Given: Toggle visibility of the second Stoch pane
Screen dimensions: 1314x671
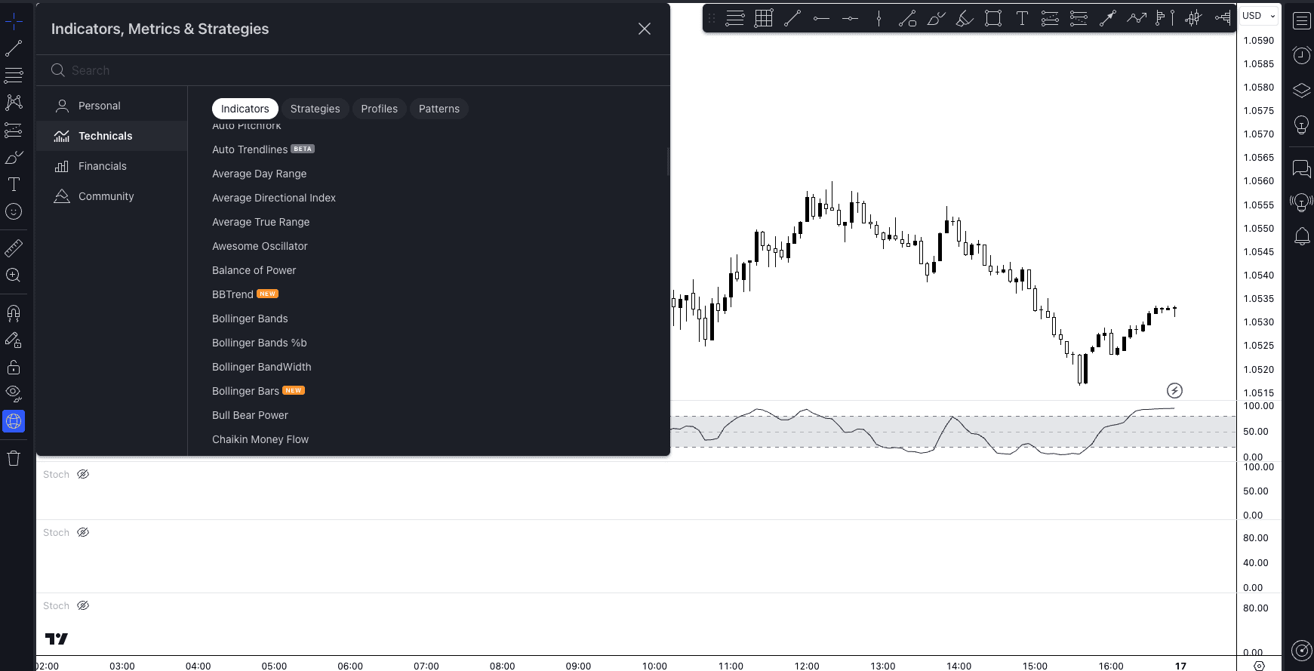Looking at the screenshot, I should [83, 532].
